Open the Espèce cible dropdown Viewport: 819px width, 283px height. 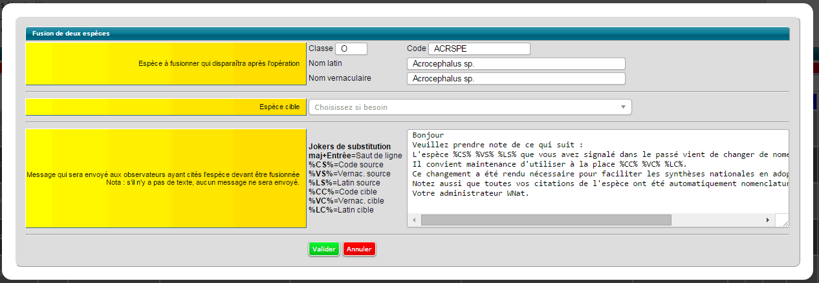tap(470, 107)
